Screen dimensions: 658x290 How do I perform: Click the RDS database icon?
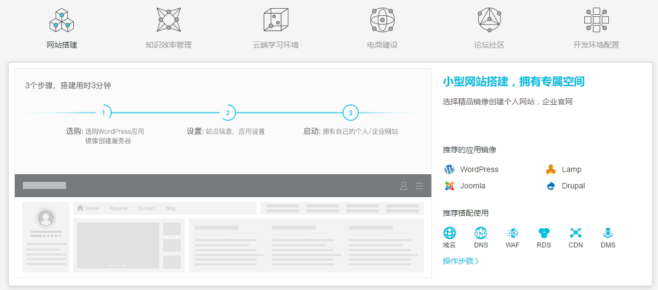pos(544,233)
